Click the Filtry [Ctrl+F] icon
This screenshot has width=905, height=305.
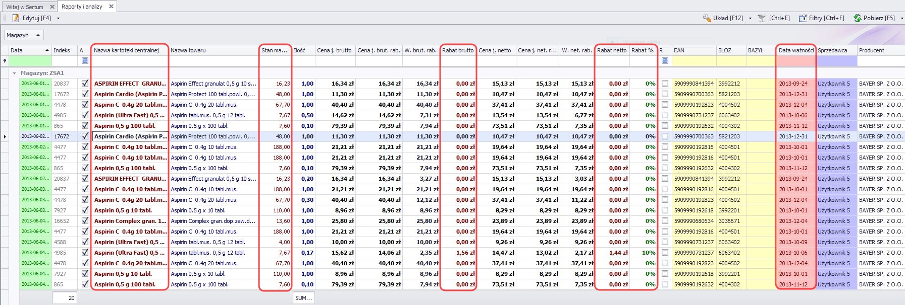click(x=803, y=18)
